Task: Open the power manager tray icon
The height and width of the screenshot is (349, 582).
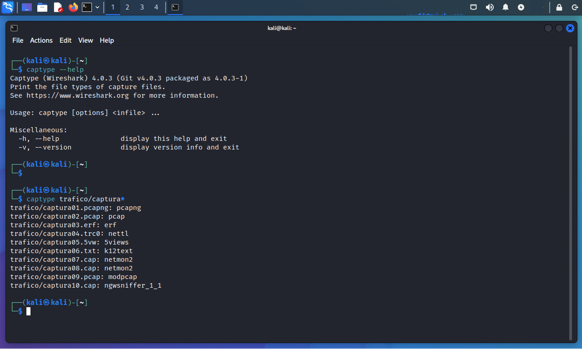Action: coord(521,7)
